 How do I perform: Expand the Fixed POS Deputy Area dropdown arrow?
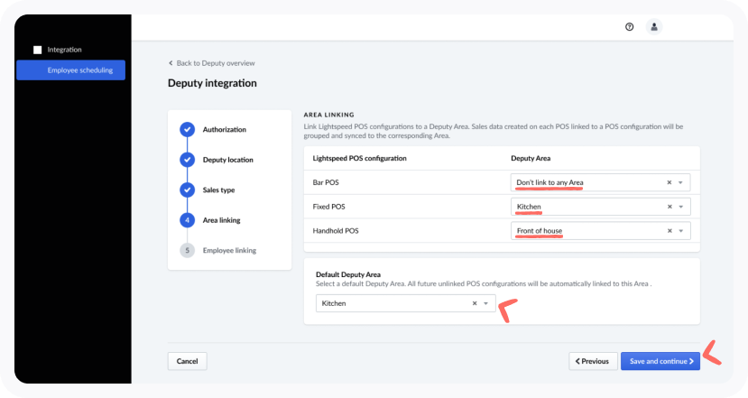680,207
